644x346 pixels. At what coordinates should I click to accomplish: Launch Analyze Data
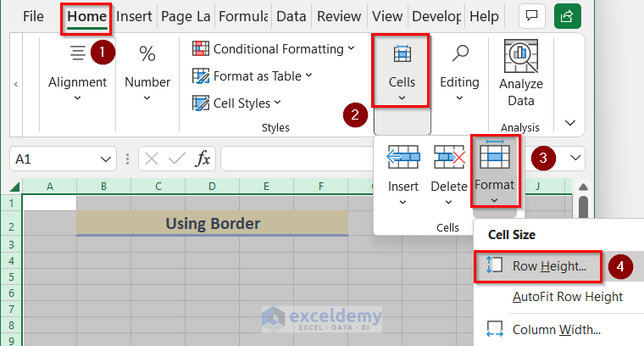coord(521,73)
